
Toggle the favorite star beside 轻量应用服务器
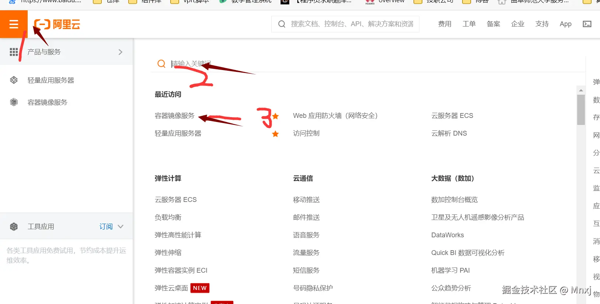pos(275,134)
